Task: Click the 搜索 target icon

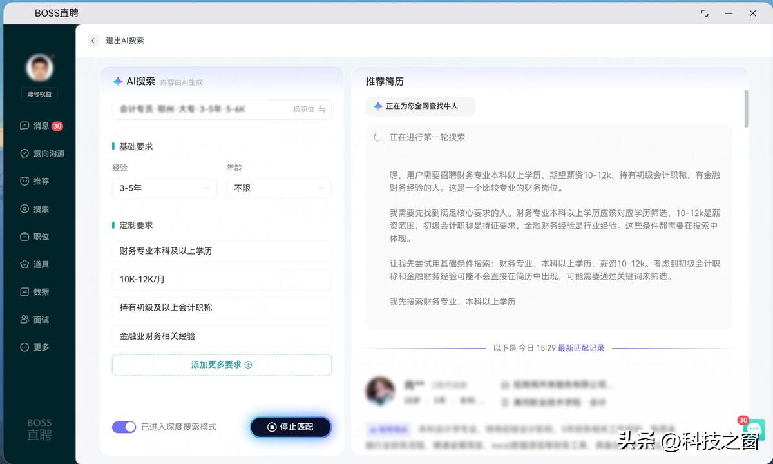Action: 24,209
